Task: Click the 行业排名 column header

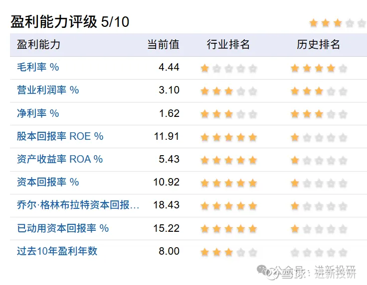Action: pyautogui.click(x=228, y=44)
